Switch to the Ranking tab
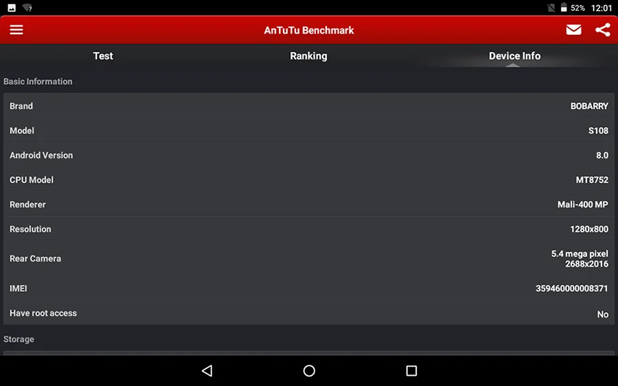618x386 pixels. click(x=308, y=56)
